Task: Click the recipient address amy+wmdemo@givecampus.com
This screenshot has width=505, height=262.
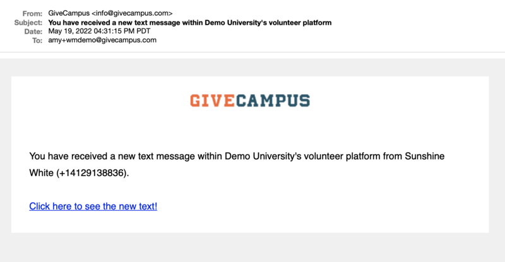Action: (x=102, y=40)
